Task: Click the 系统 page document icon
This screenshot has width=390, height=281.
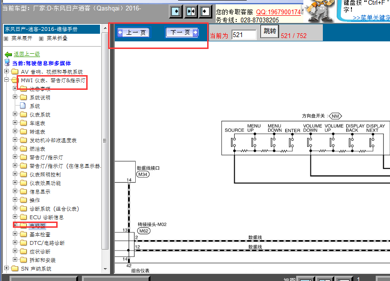Action: tap(23, 106)
